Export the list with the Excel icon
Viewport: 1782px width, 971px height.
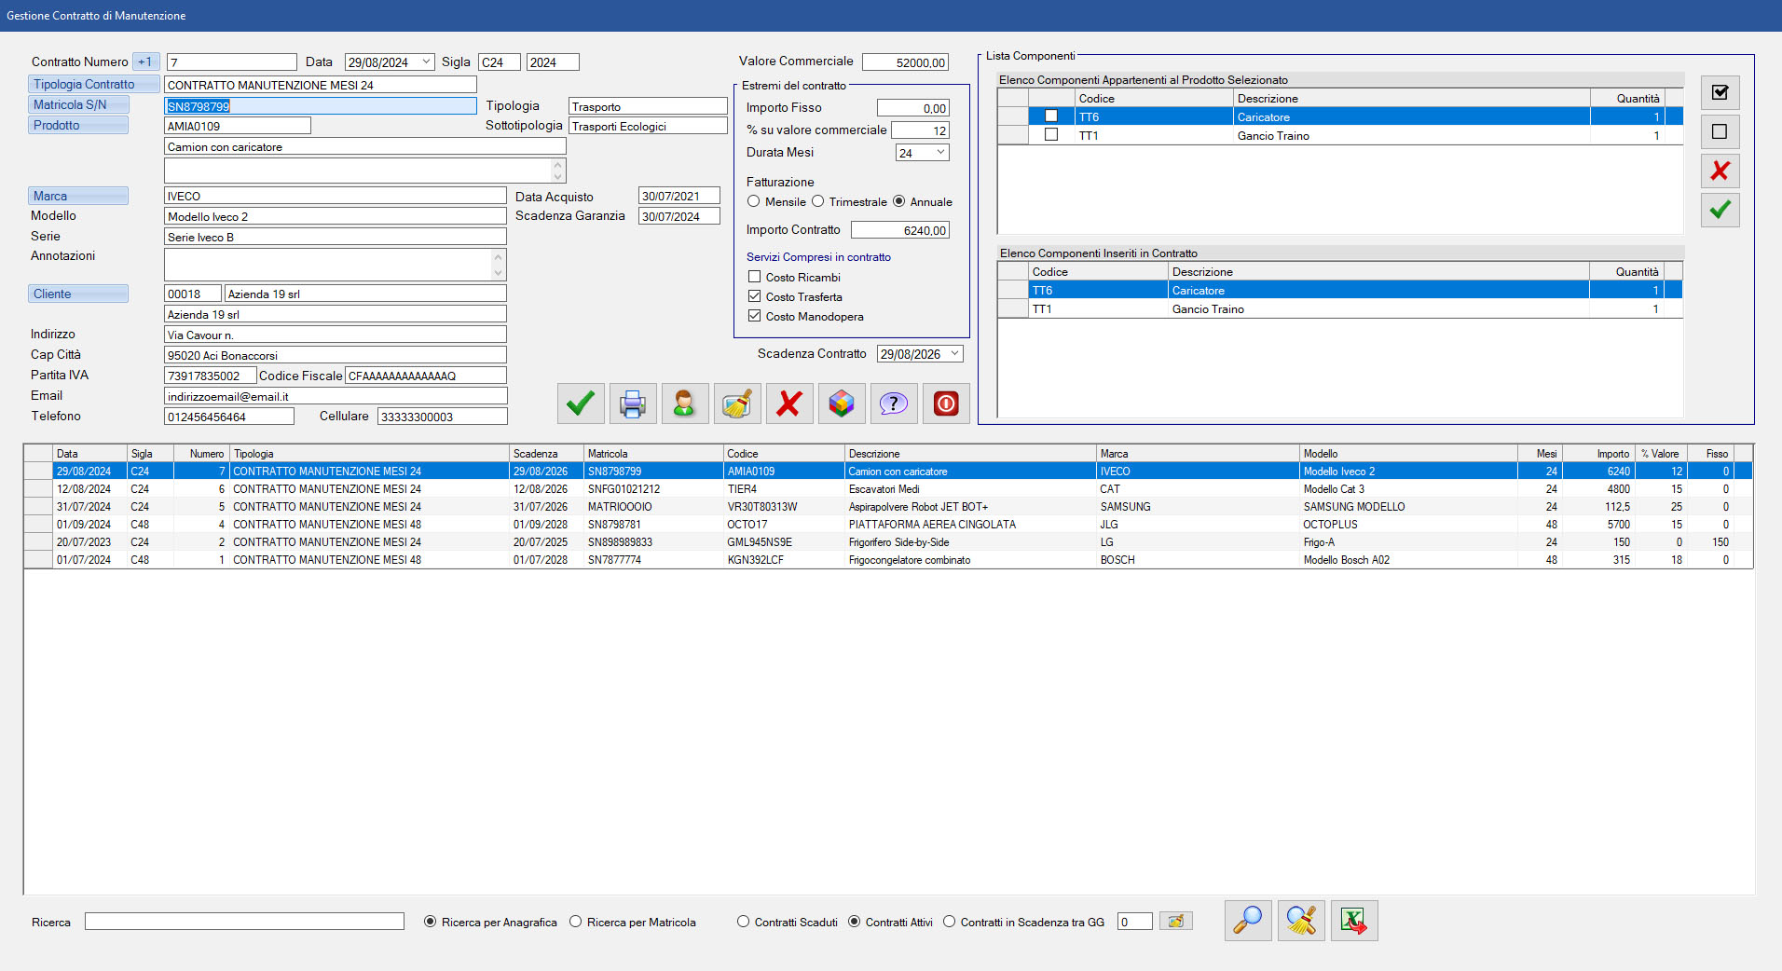pos(1353,921)
